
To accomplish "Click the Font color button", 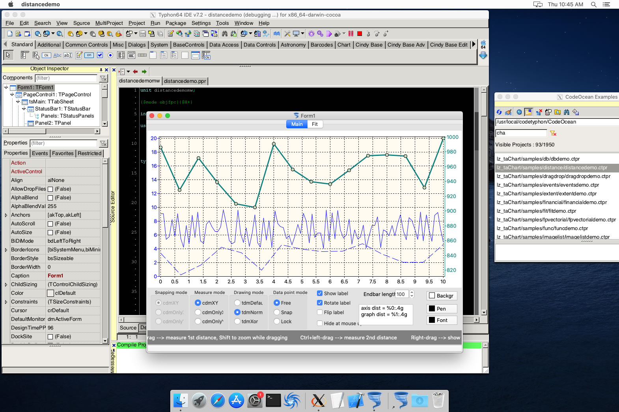I will point(442,320).
